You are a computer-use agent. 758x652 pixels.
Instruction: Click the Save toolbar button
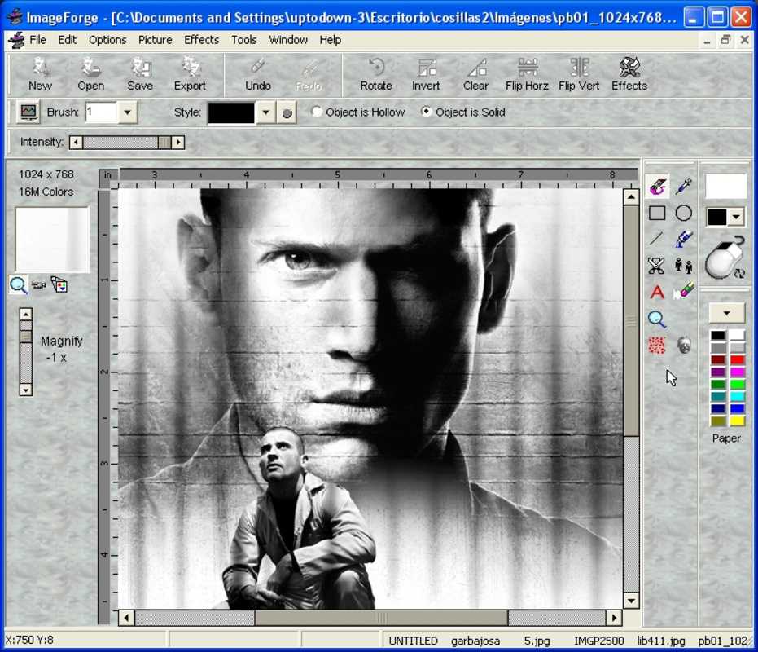coord(140,74)
